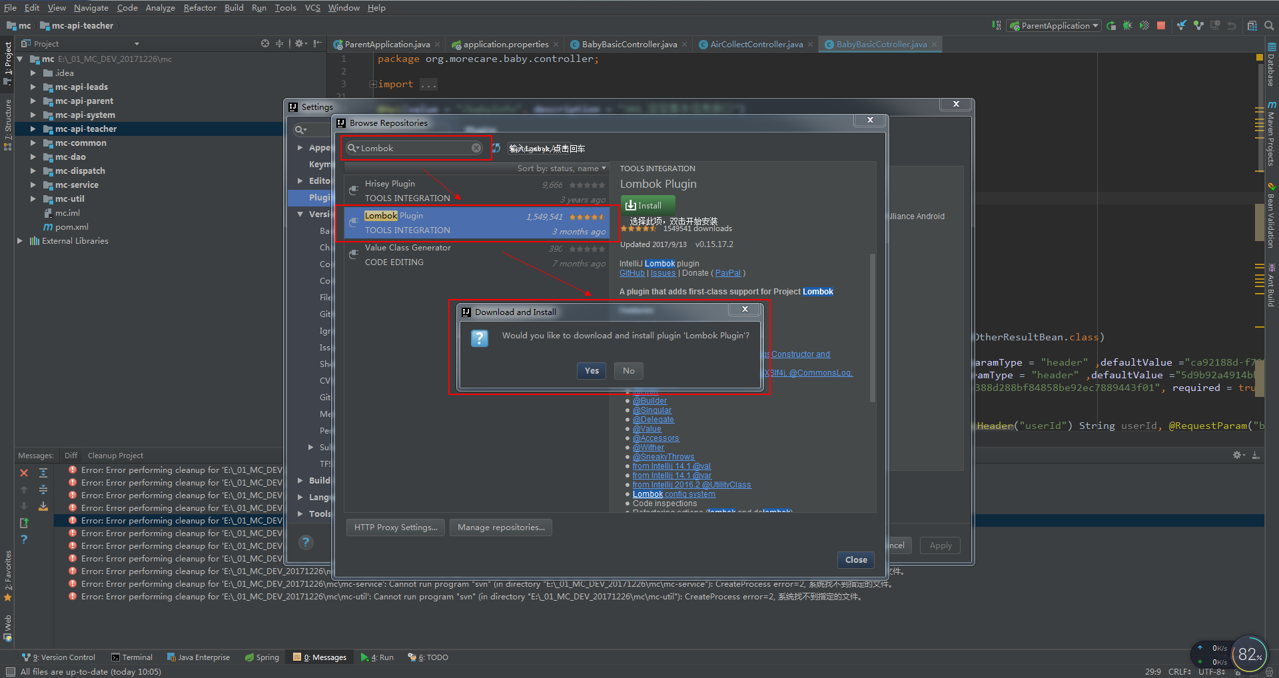Open the Maven Projects side tool window
Image resolution: width=1279 pixels, height=678 pixels.
[1272, 133]
